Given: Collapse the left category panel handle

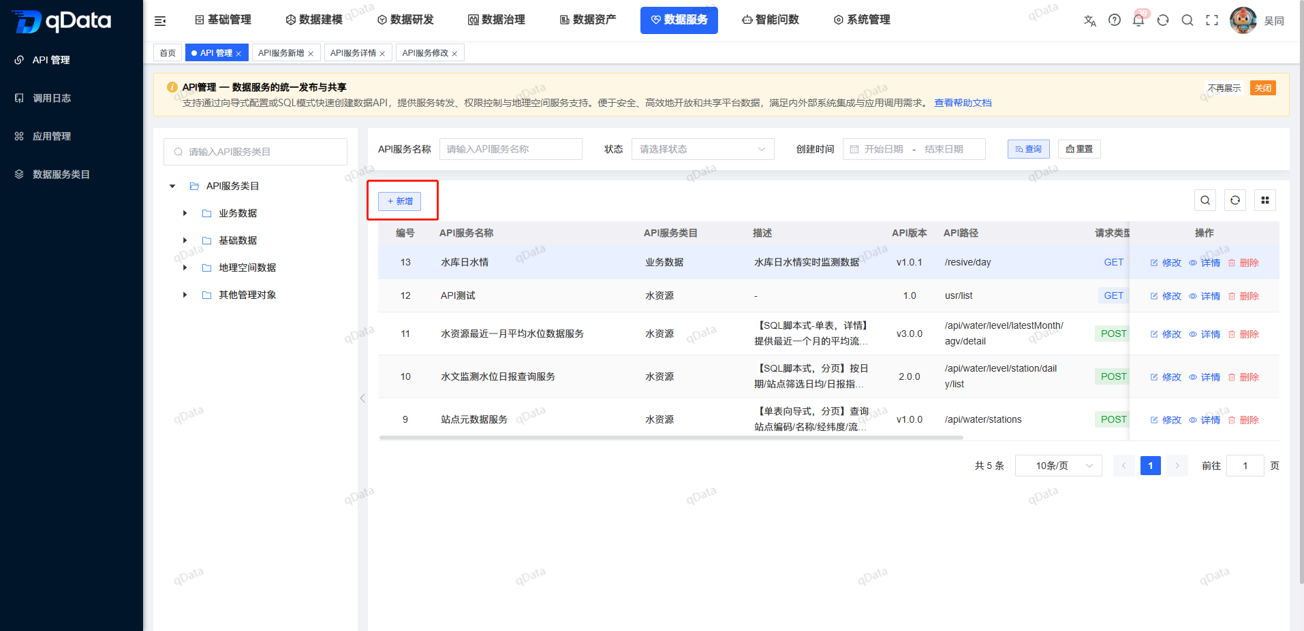Looking at the screenshot, I should pyautogui.click(x=362, y=398).
